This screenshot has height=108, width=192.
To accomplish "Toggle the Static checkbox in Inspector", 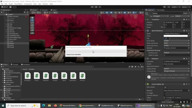I will coord(182,13).
